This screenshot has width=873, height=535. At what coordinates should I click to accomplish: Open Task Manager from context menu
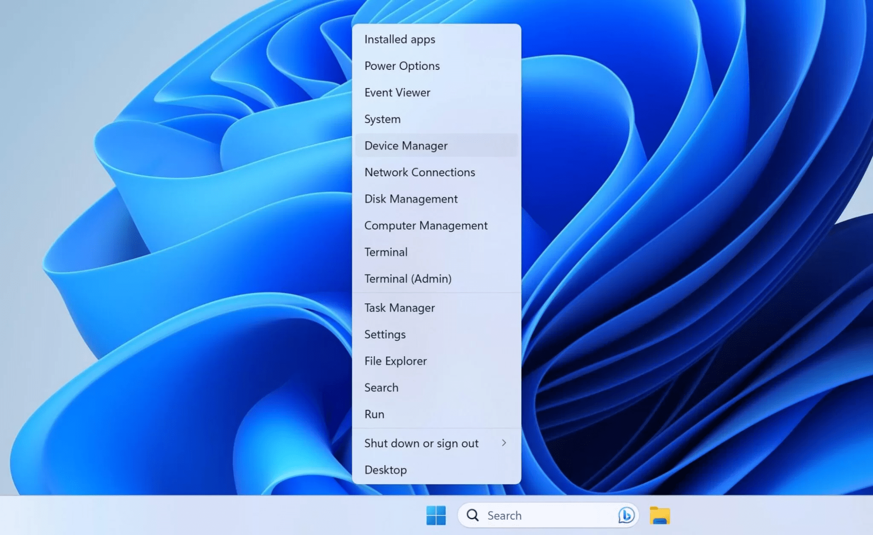pyautogui.click(x=400, y=308)
